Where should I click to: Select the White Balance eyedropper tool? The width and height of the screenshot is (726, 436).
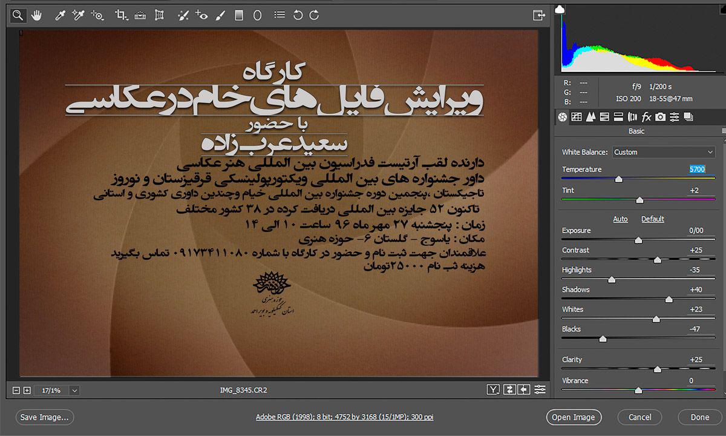pos(60,15)
